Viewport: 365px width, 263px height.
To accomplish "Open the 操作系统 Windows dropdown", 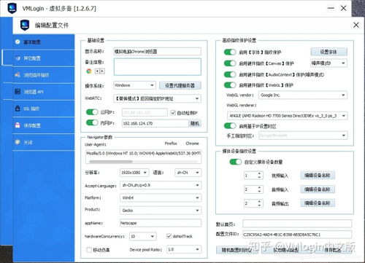I will pyautogui.click(x=134, y=85).
